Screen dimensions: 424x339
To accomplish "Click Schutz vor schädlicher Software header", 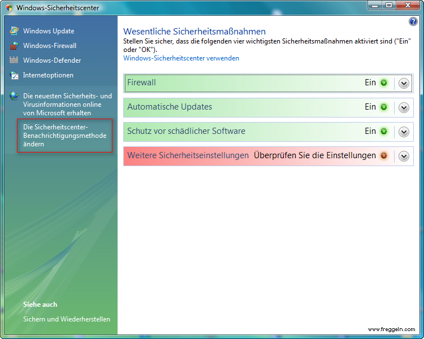I will (x=268, y=132).
